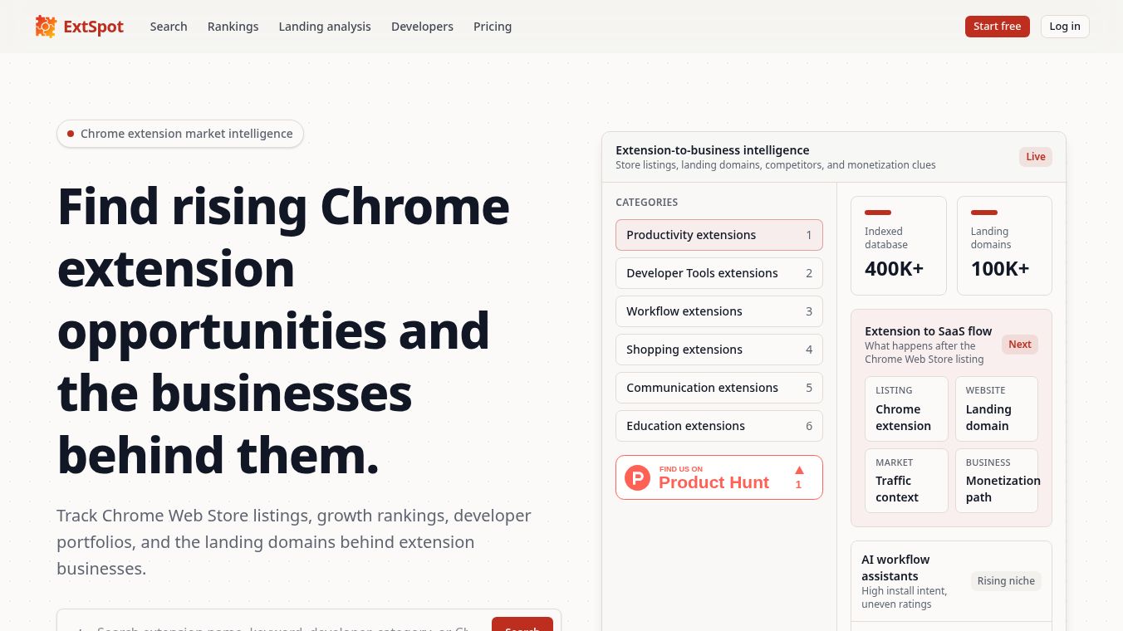Click the Extension-to-business intelligence heading

point(713,150)
